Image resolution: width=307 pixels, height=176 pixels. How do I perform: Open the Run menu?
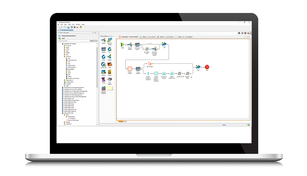point(73,25)
